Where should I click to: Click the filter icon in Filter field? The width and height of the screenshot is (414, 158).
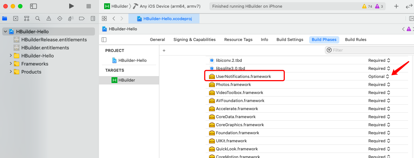click(x=329, y=50)
